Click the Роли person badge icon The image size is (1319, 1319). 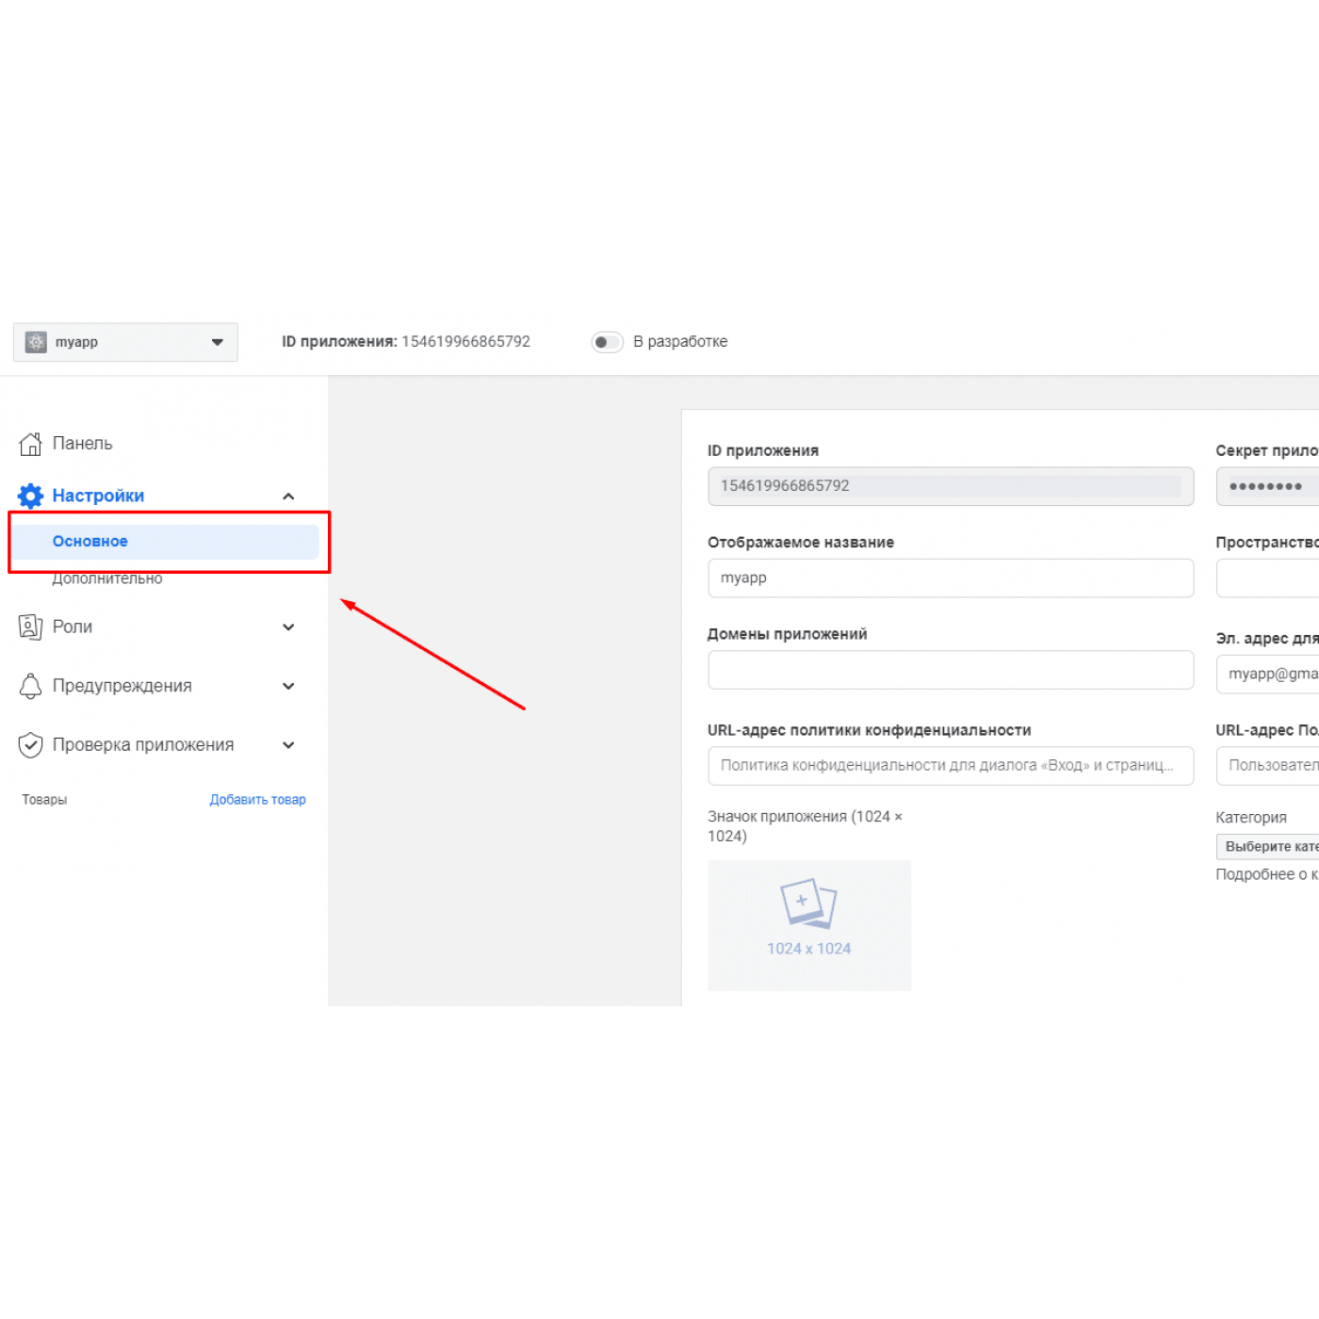30,627
